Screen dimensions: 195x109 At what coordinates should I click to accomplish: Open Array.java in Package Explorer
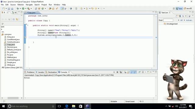(11, 37)
